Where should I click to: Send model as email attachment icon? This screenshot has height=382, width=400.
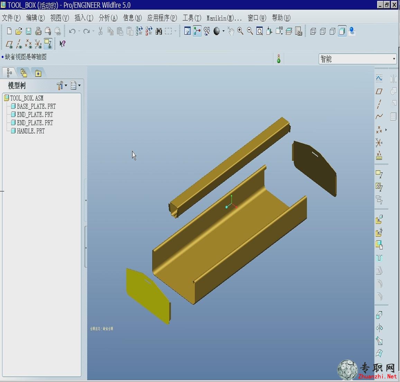coord(48,31)
